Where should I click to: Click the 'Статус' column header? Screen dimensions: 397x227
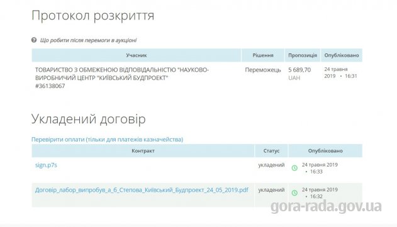[x=271, y=151]
